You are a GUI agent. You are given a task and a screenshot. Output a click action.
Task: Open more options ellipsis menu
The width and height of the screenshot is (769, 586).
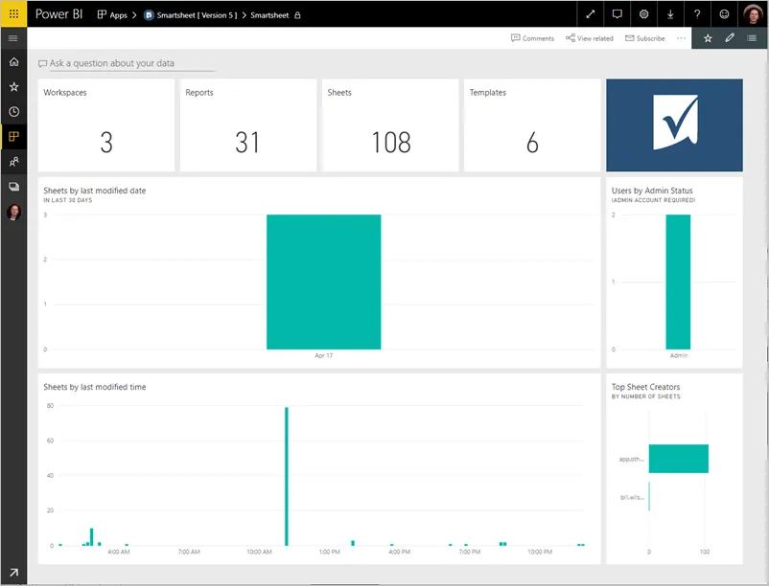[681, 38]
